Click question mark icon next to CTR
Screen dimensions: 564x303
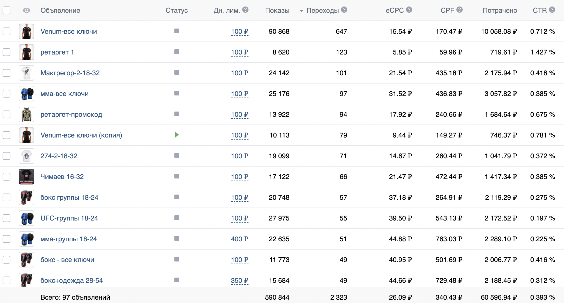pyautogui.click(x=552, y=10)
